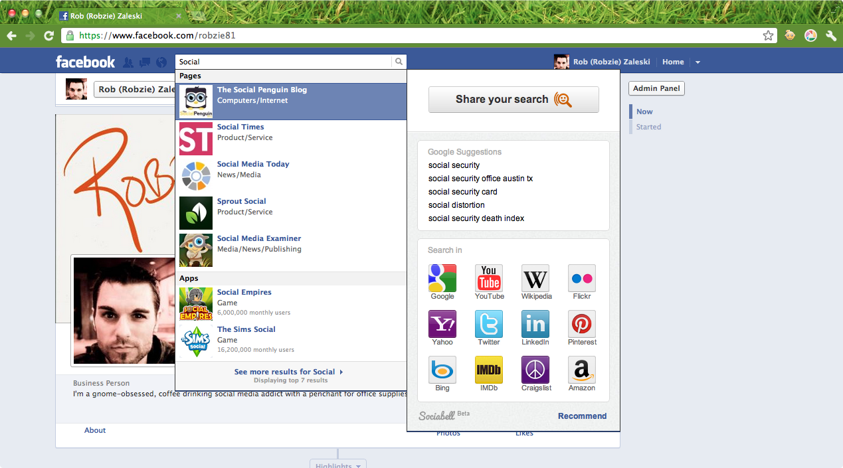Jump to Started on timeline

click(x=648, y=127)
